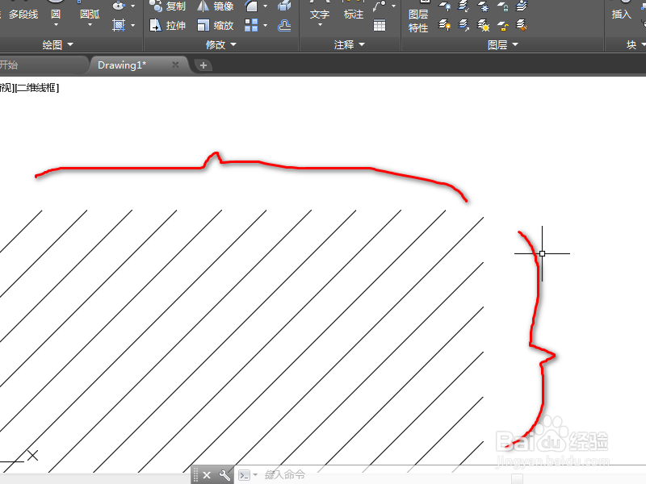The width and height of the screenshot is (646, 484).
Task: Open the Dimension (标注) tool
Action: pos(354,15)
